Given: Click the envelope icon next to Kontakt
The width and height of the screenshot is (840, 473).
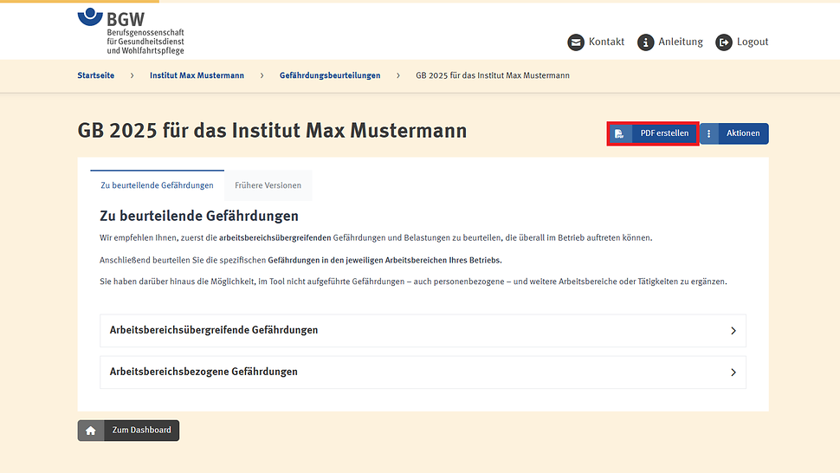Looking at the screenshot, I should (x=576, y=42).
